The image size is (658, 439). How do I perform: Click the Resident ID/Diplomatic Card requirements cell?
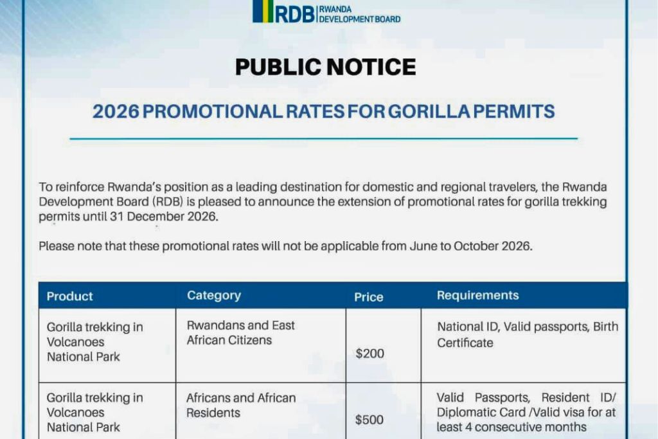(x=526, y=412)
